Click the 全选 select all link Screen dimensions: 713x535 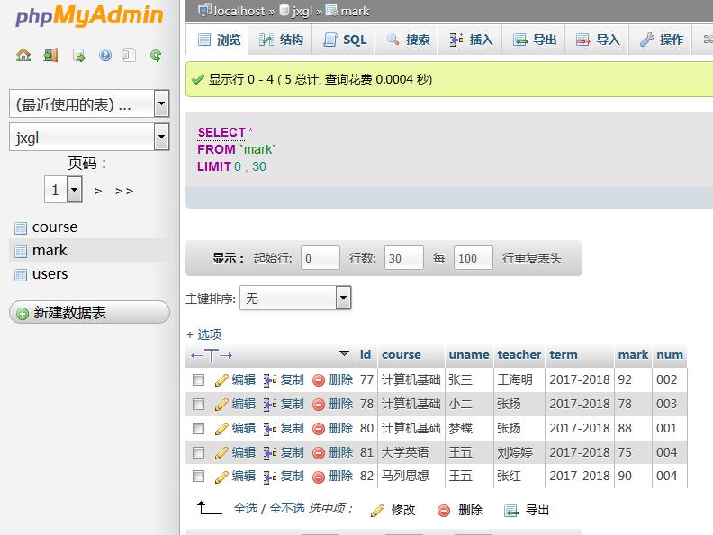245,509
